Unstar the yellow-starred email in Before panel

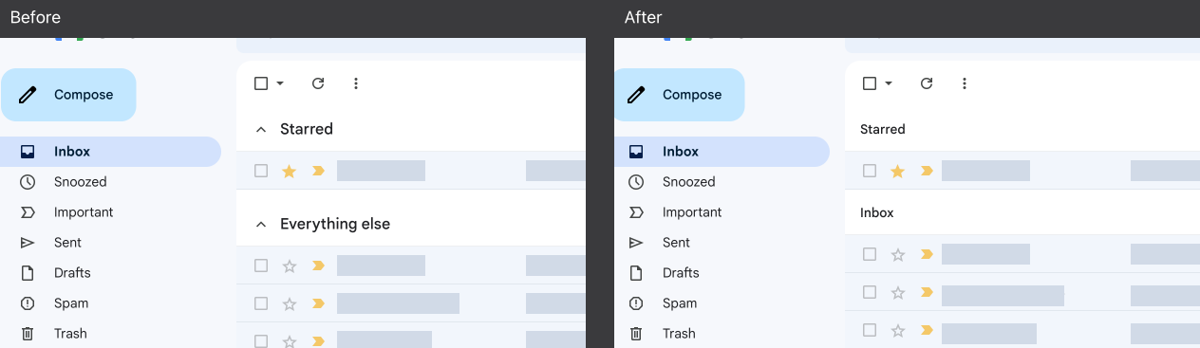[x=290, y=171]
